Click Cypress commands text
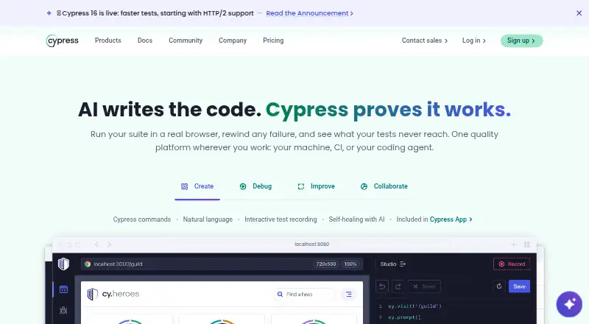Image resolution: width=589 pixels, height=324 pixels. 142,219
